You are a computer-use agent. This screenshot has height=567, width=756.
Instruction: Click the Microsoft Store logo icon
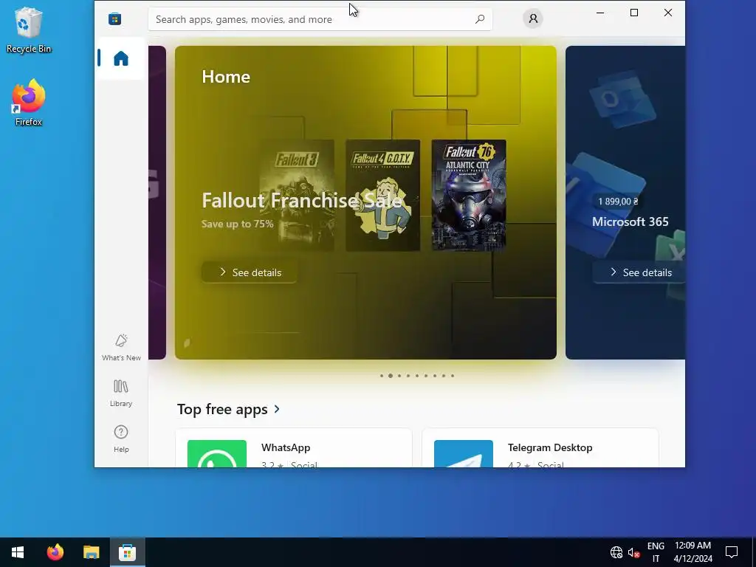tap(114, 18)
